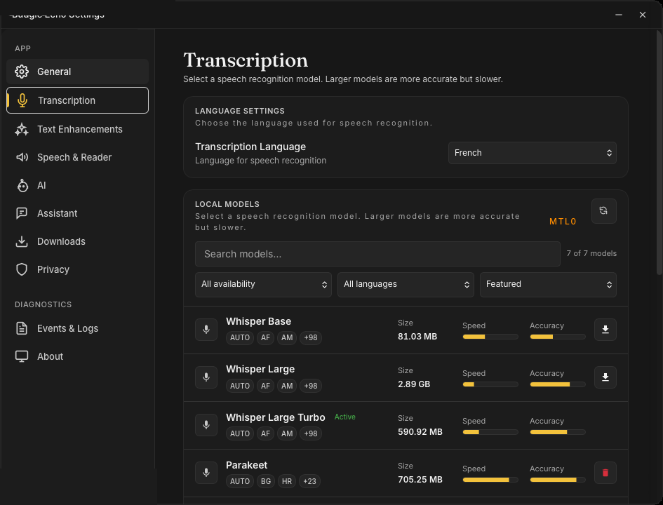Open the All languages filter dropdown
The image size is (663, 505).
(x=406, y=284)
